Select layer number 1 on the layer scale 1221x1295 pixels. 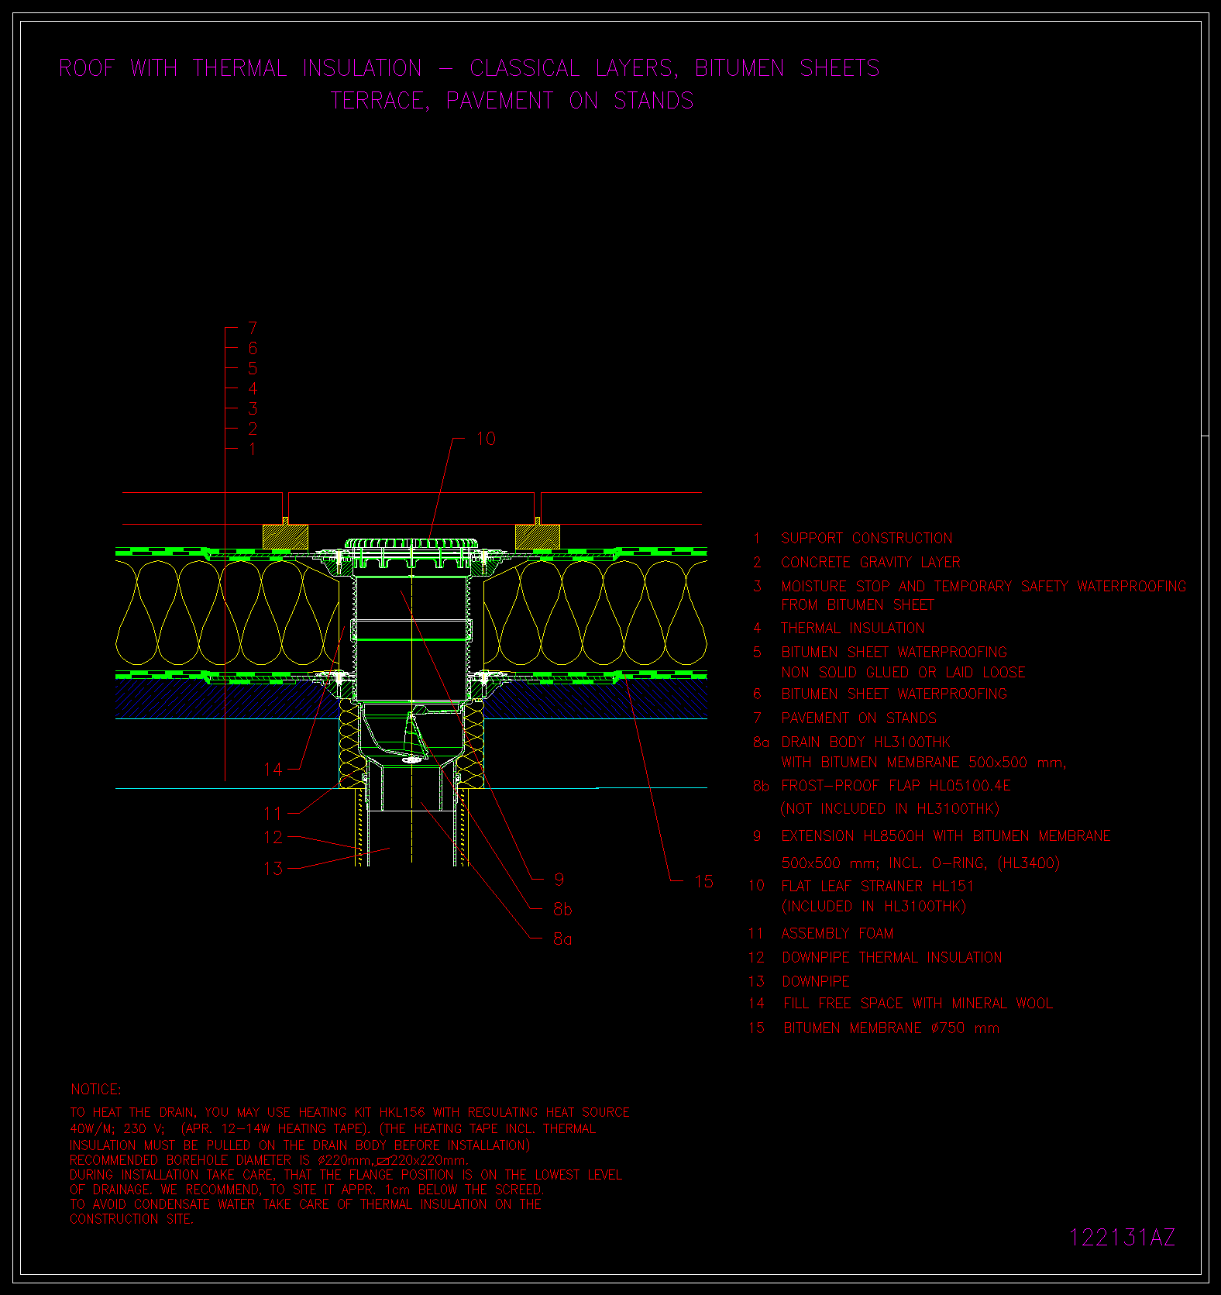tap(253, 449)
